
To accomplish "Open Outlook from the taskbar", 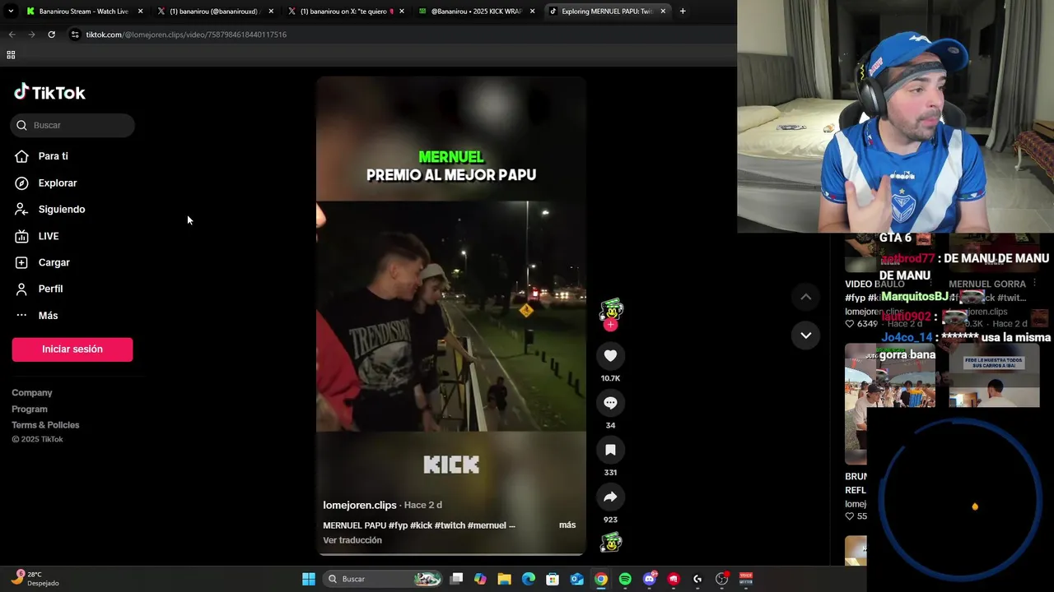I will (x=577, y=579).
